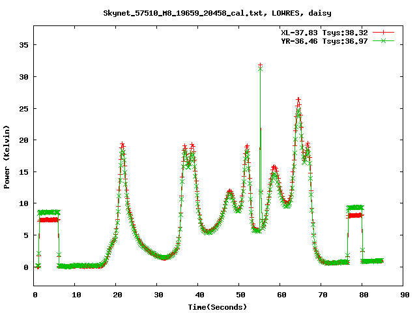The width and height of the screenshot is (417, 313).
Task: Click the y-axis tick label 5
Action: [26, 235]
